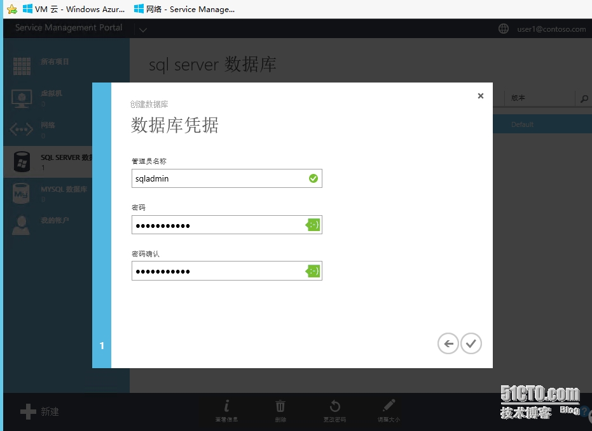Switch to 网络 - Service Management tab
592x431 pixels.
(x=184, y=9)
